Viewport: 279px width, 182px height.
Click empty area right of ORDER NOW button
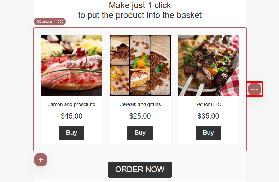tap(208, 170)
